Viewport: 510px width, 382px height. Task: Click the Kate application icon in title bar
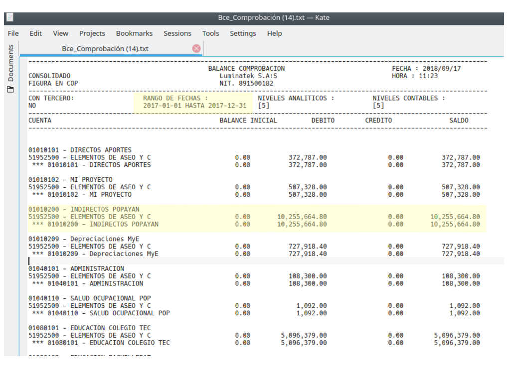click(x=9, y=17)
